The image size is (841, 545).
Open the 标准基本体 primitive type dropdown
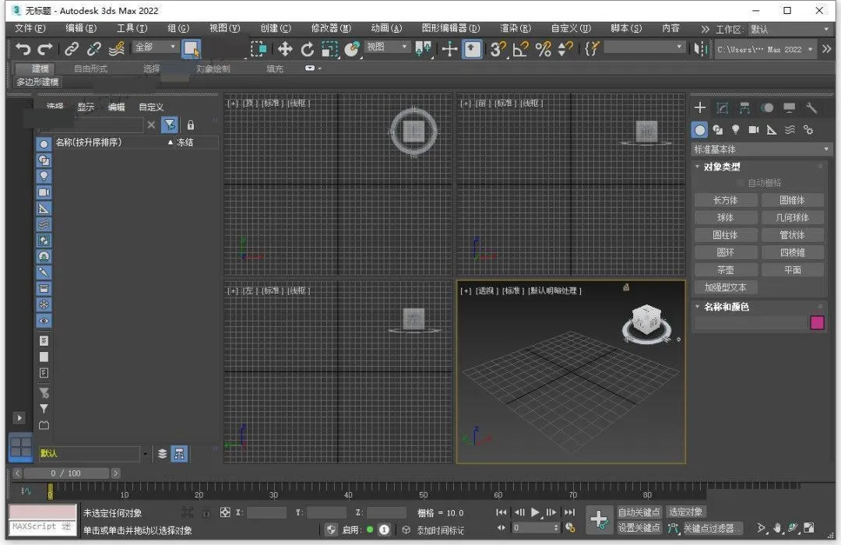click(x=762, y=149)
